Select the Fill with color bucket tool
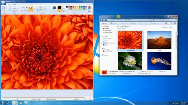Screen dimensions: 188x105 (24, 8)
